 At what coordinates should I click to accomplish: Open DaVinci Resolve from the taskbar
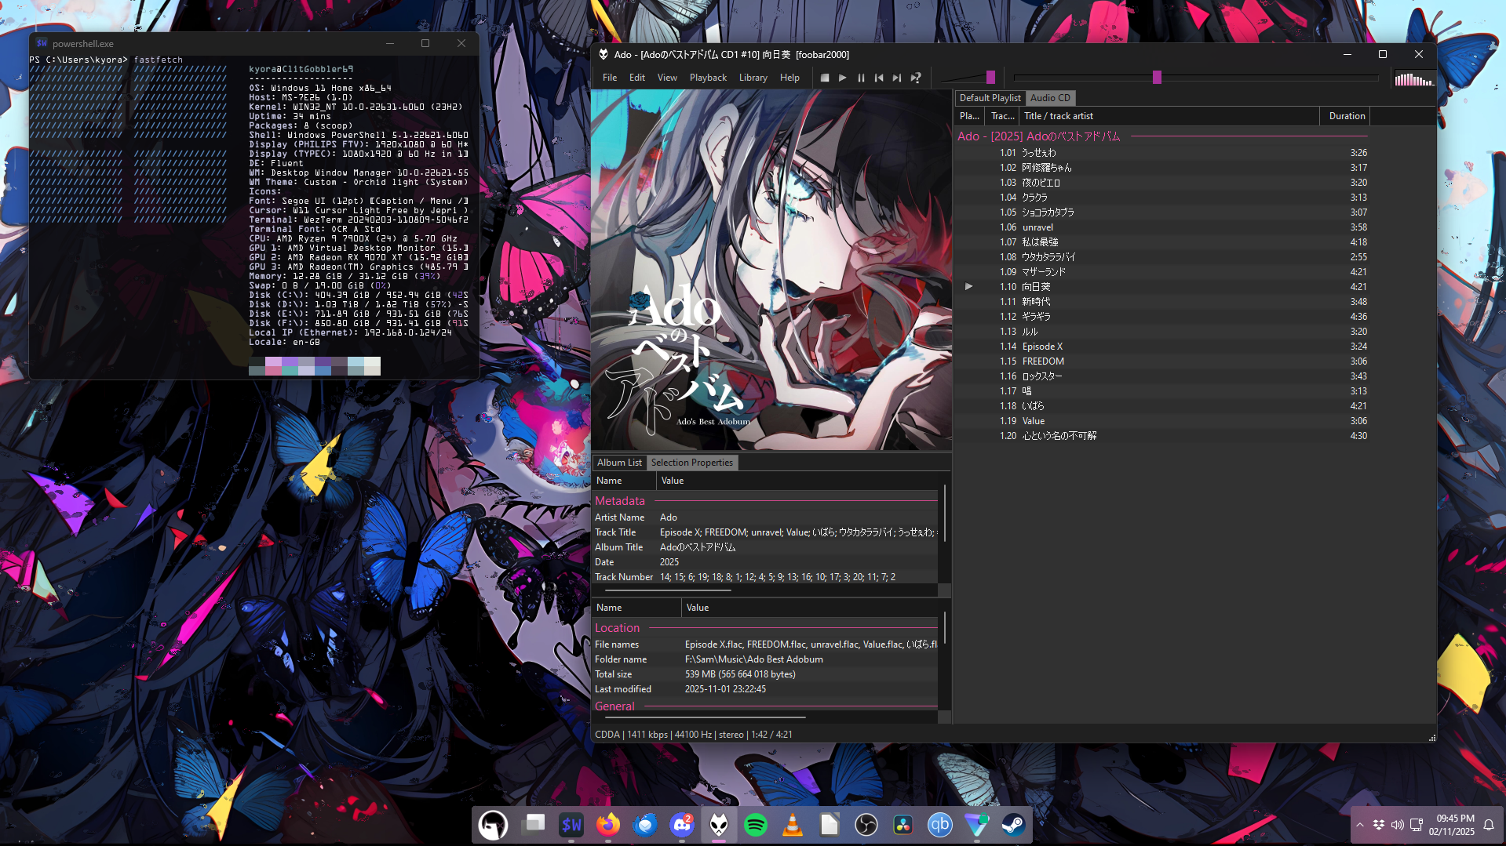click(x=903, y=825)
